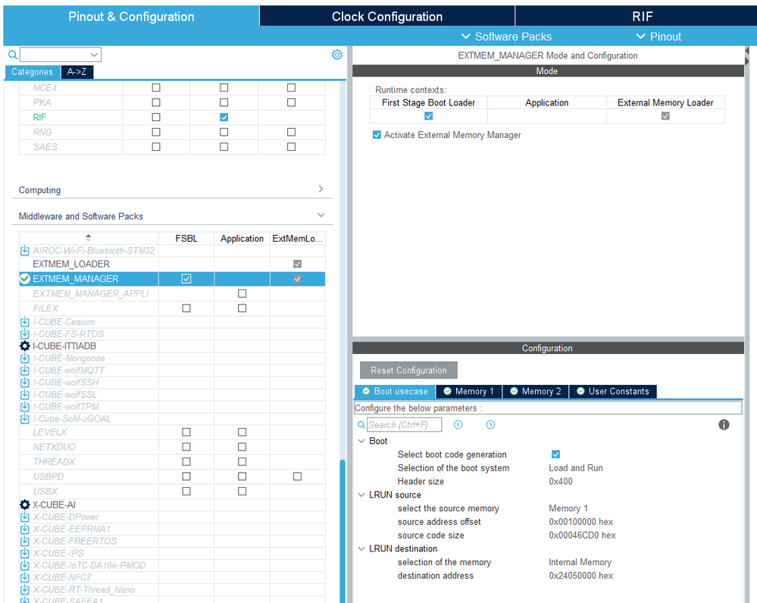Click the download icon beside X-CUBE-DPower
757x603 pixels.
[x=24, y=517]
